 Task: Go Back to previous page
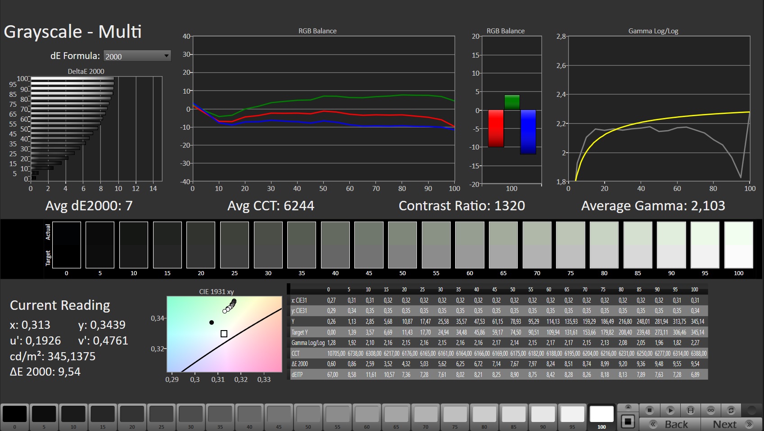(670, 424)
